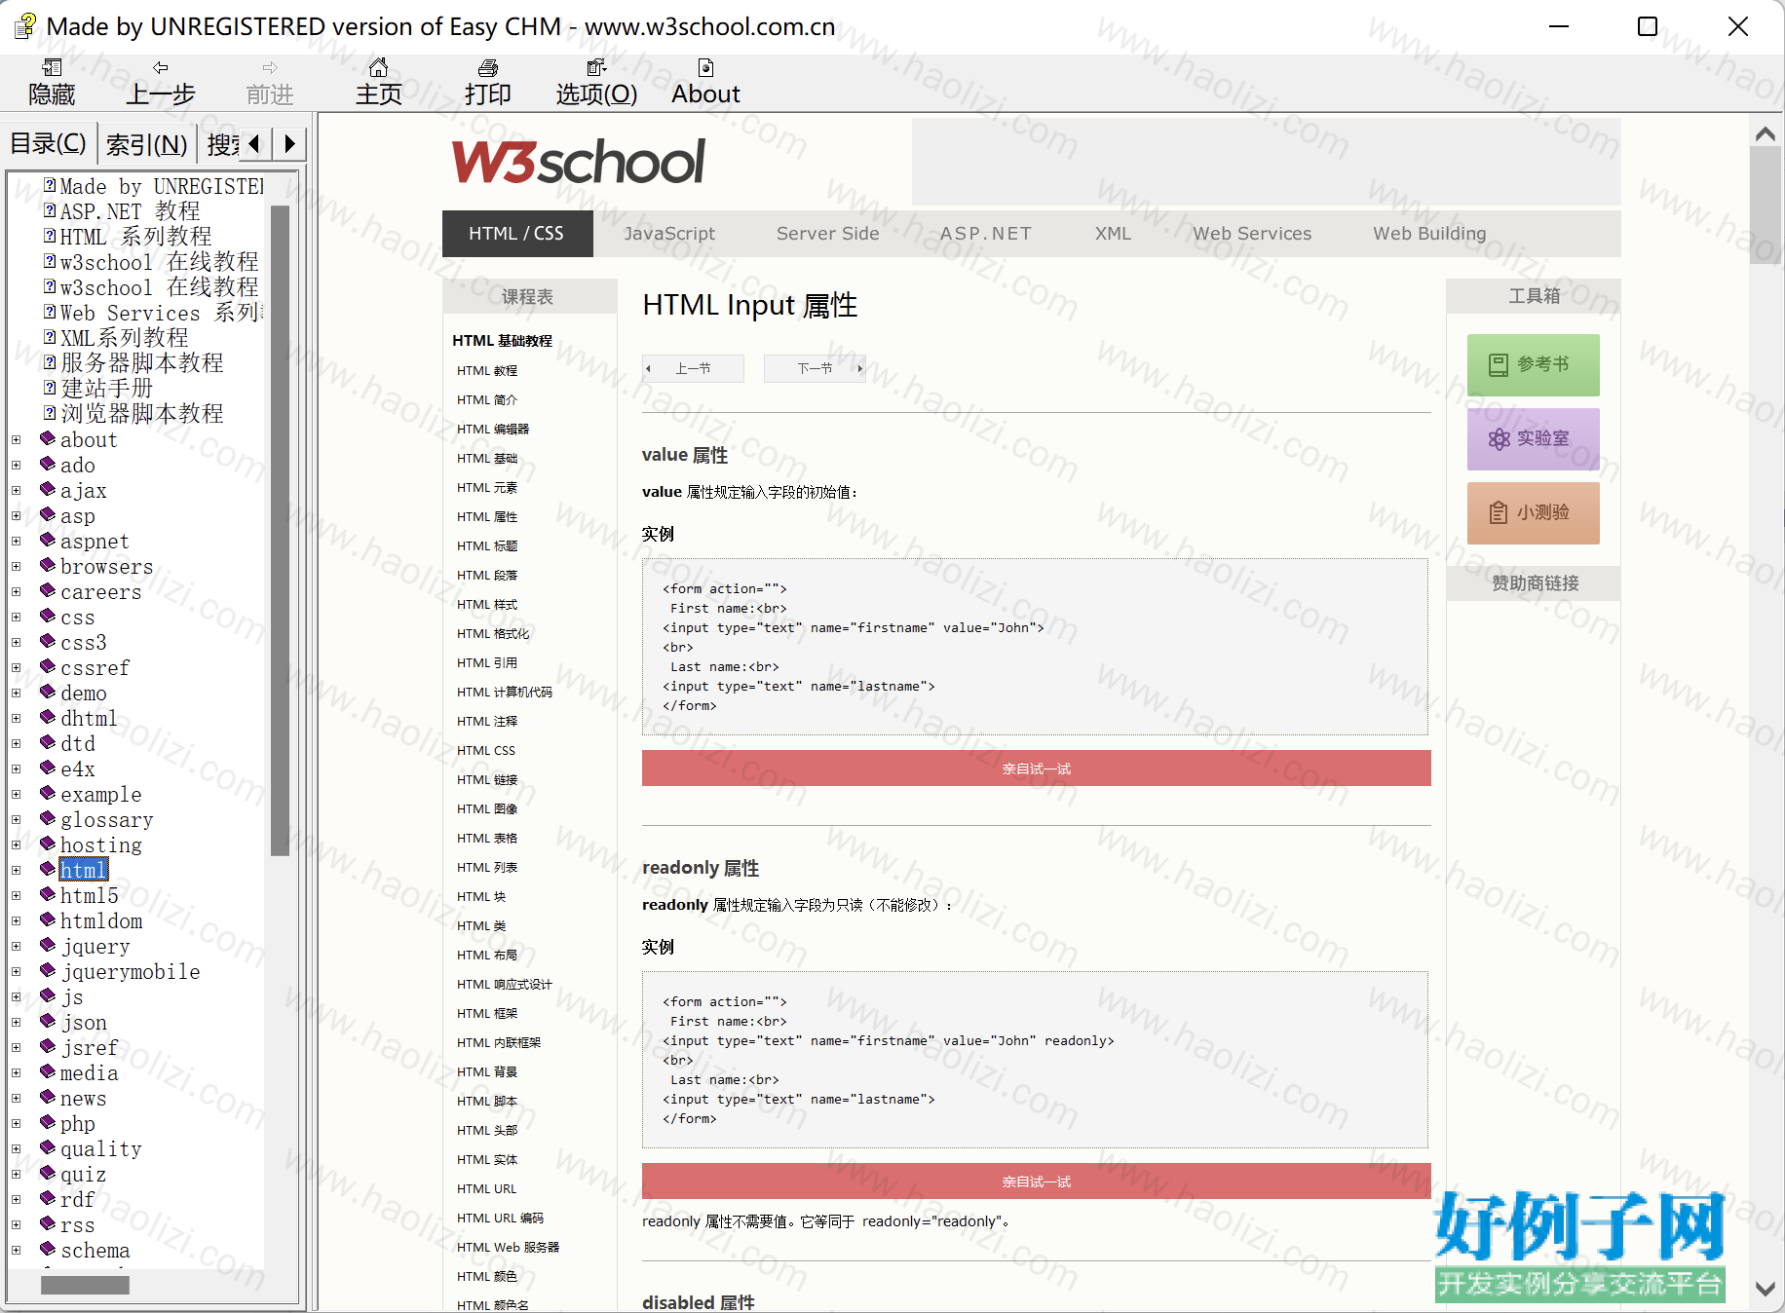Expand the 'ado' tree node
Screen dimensions: 1785x1313
(x=17, y=466)
